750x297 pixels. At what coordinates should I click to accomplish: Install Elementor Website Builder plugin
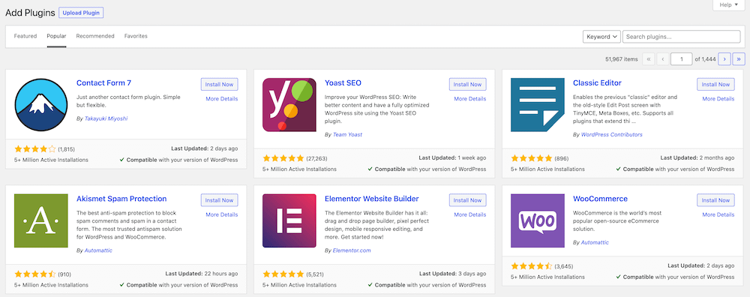tap(468, 200)
